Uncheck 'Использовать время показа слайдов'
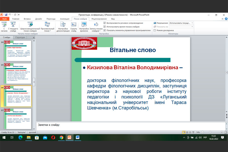Viewport: 228px width, 152px height. pos(105,27)
